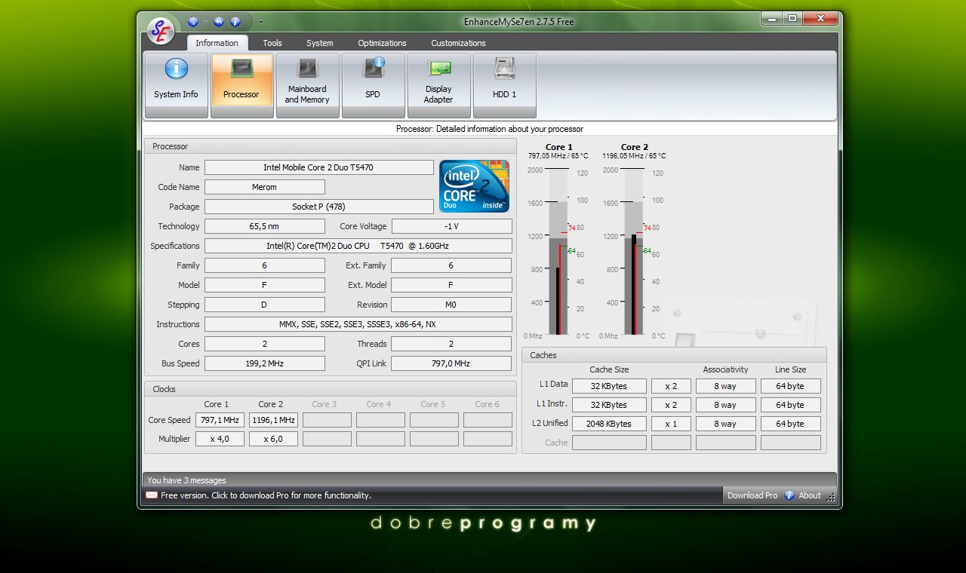Open the Display Adapter page

[438, 85]
